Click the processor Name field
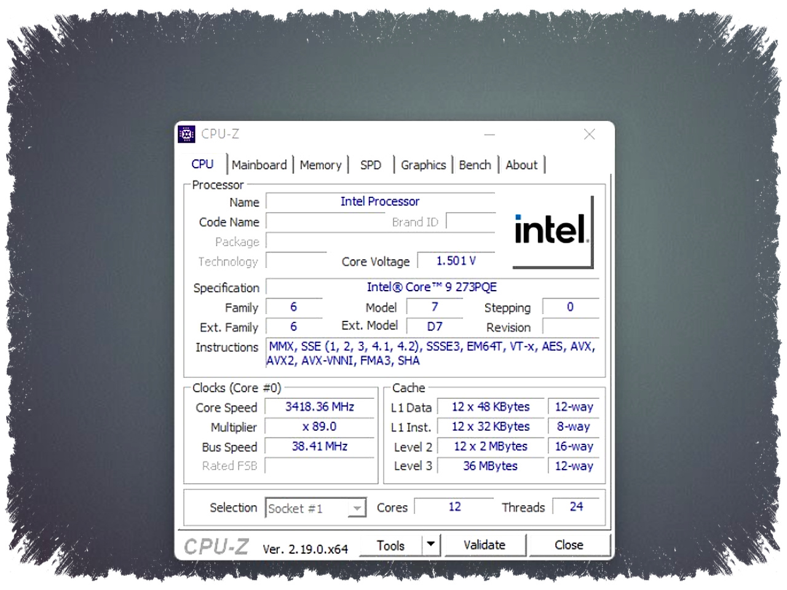787x590 pixels. coord(380,202)
